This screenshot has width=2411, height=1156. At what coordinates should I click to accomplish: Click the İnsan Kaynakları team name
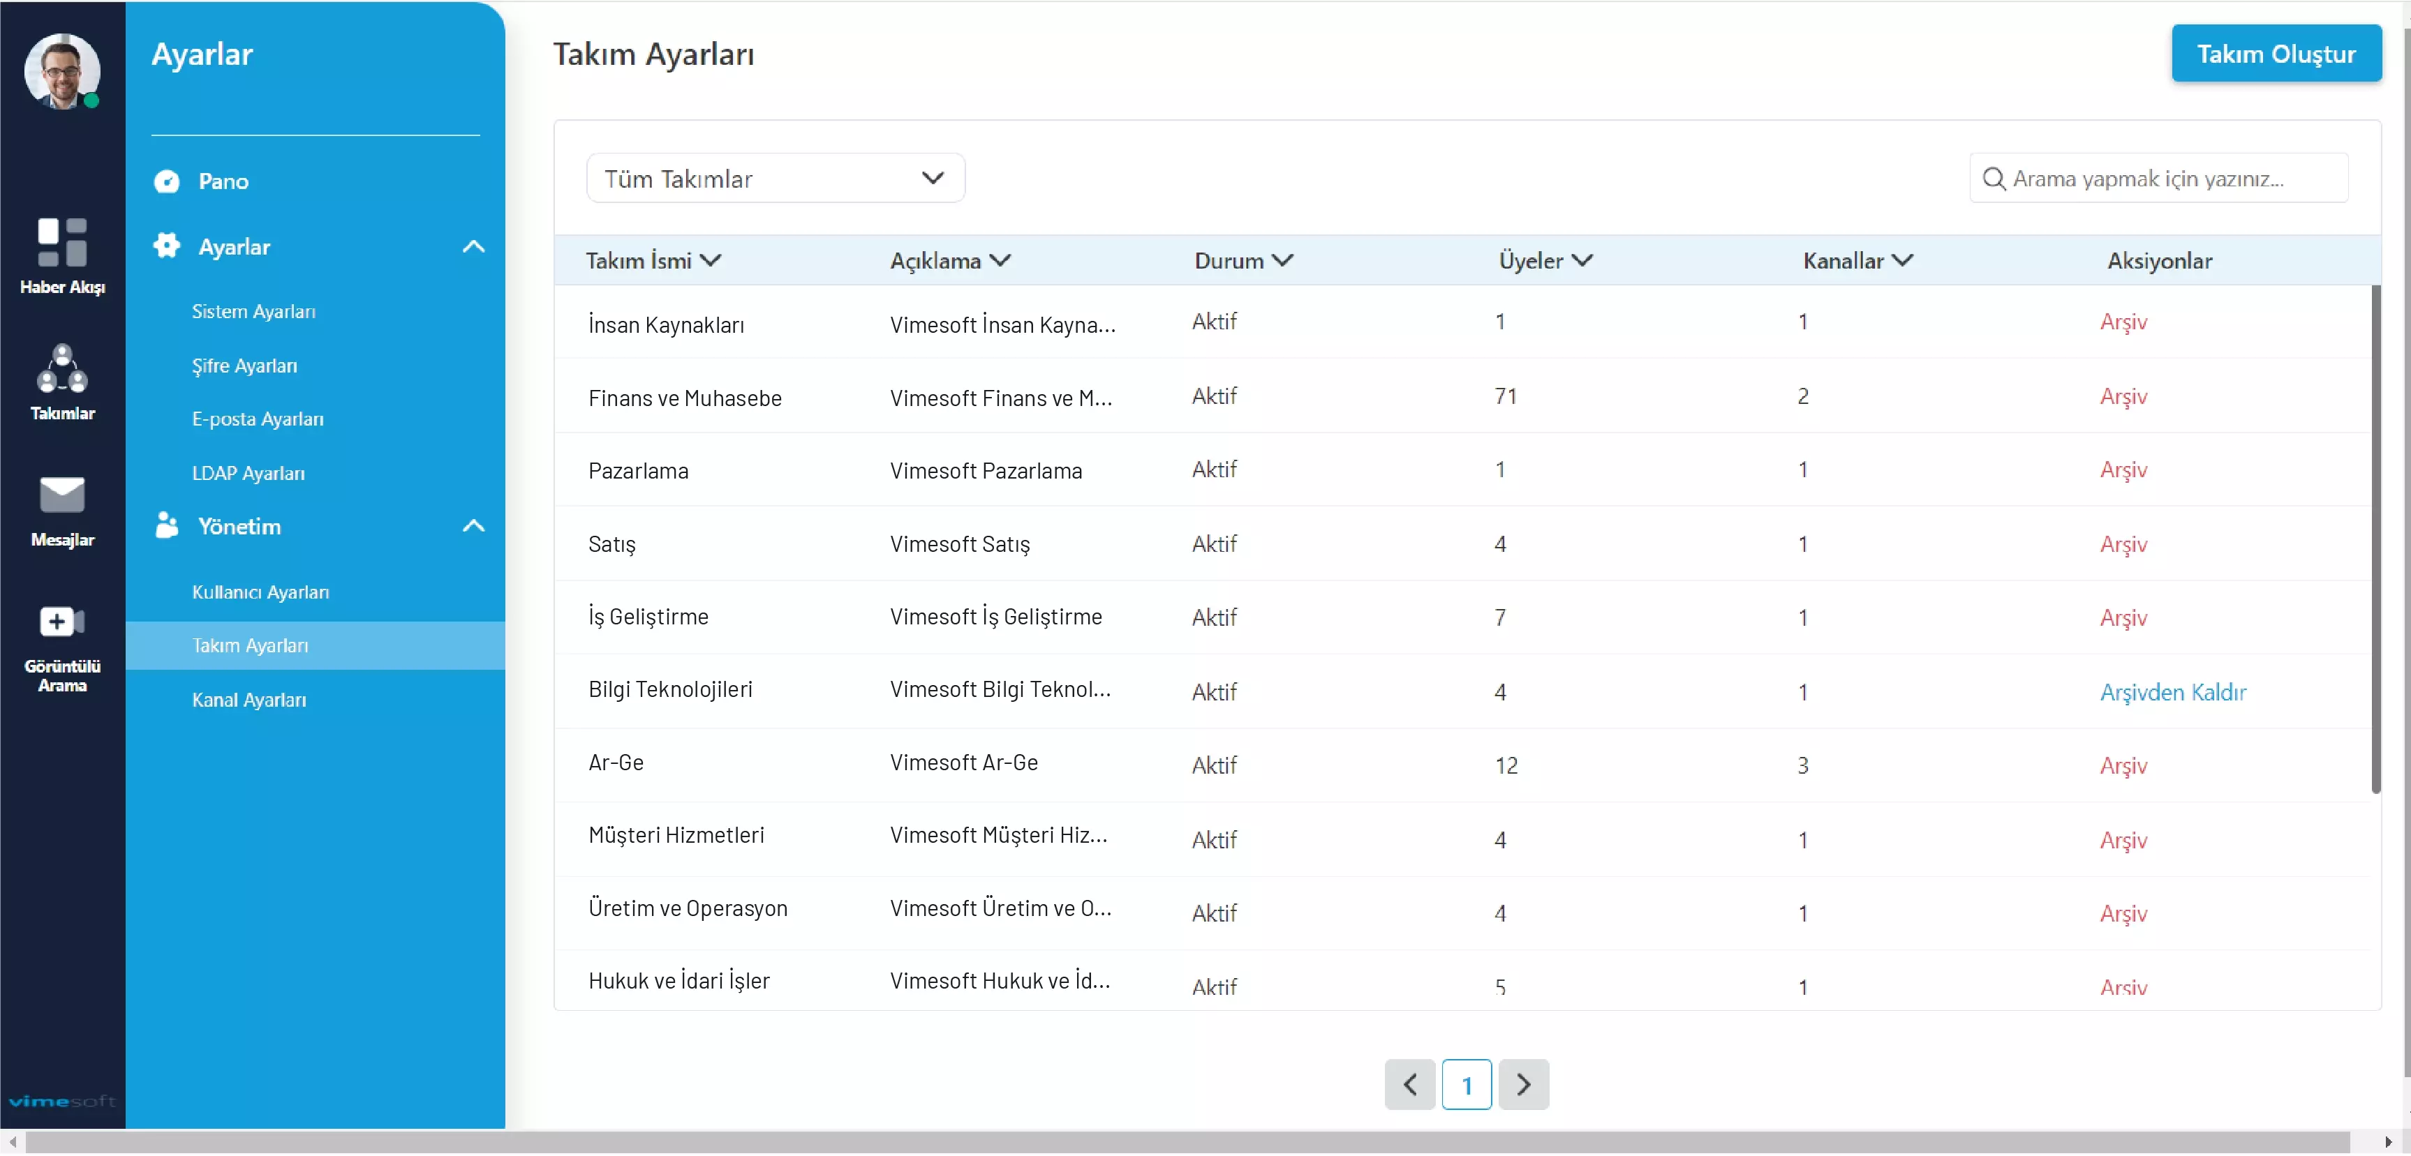click(667, 324)
